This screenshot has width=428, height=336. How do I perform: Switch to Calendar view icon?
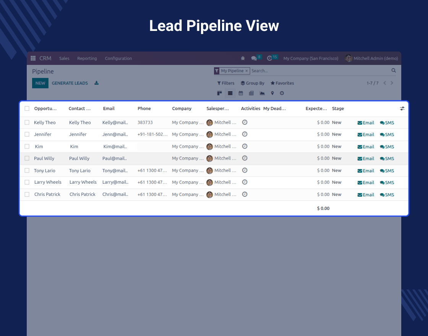point(241,93)
